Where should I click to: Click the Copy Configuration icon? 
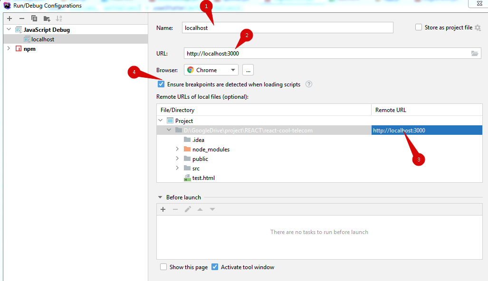click(34, 19)
